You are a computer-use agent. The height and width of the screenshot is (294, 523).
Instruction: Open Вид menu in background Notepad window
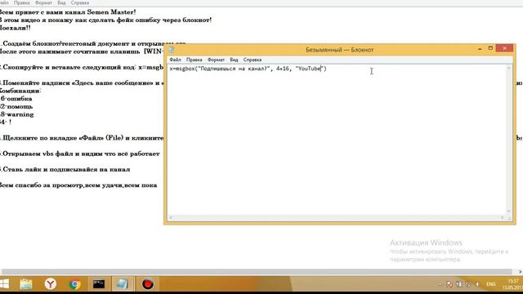tap(61, 2)
